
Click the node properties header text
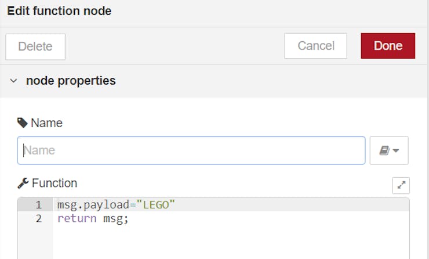tap(71, 81)
